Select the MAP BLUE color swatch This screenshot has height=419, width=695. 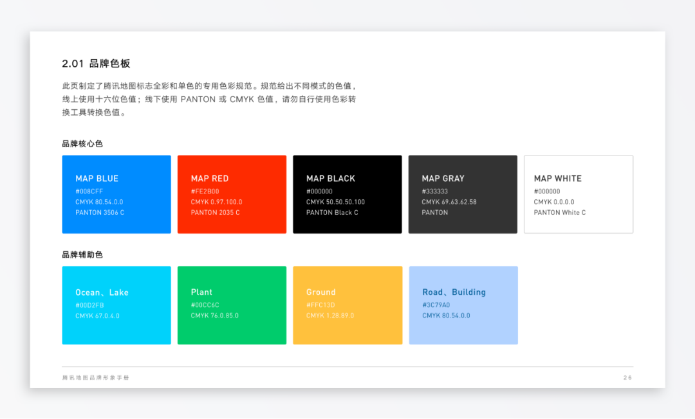pyautogui.click(x=116, y=194)
